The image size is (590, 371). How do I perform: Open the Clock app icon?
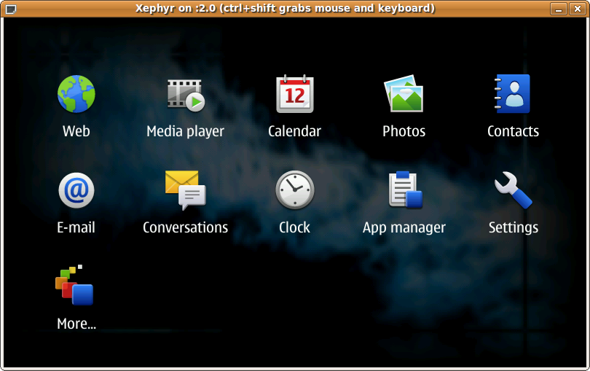[294, 190]
